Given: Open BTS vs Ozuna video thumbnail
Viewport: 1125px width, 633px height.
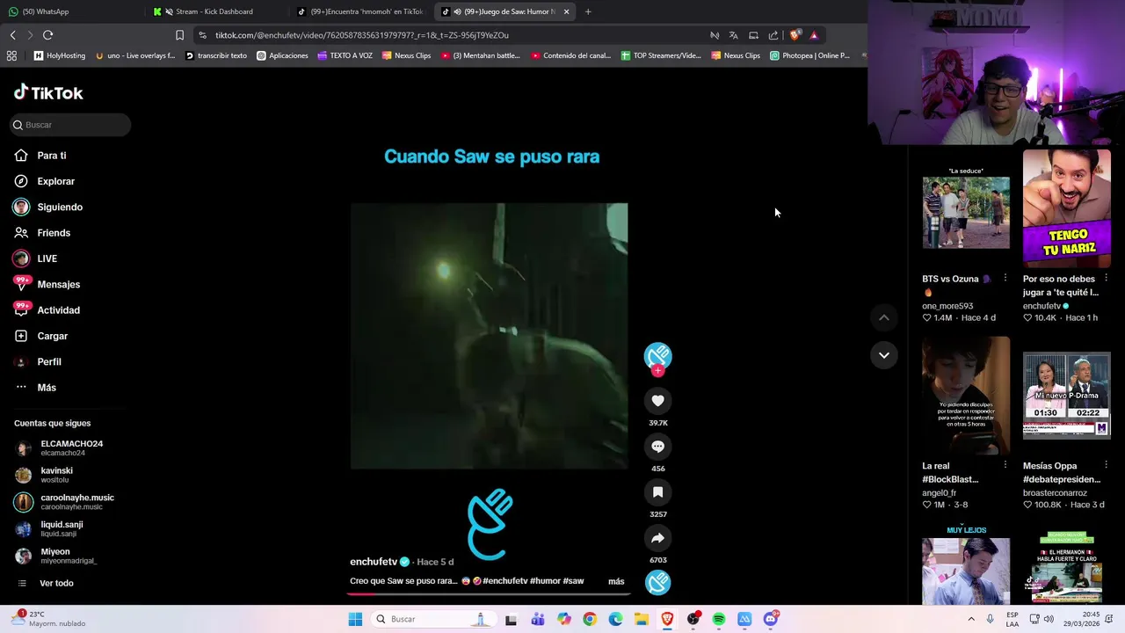Looking at the screenshot, I should click(x=966, y=209).
